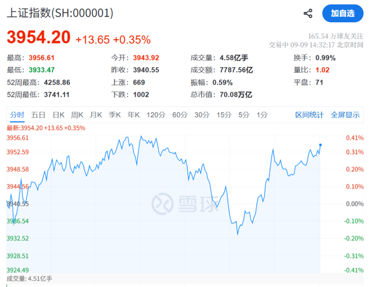371x287 pixels.
Task: Click the 上证指数(SH:000001) title
Action: tap(60, 13)
